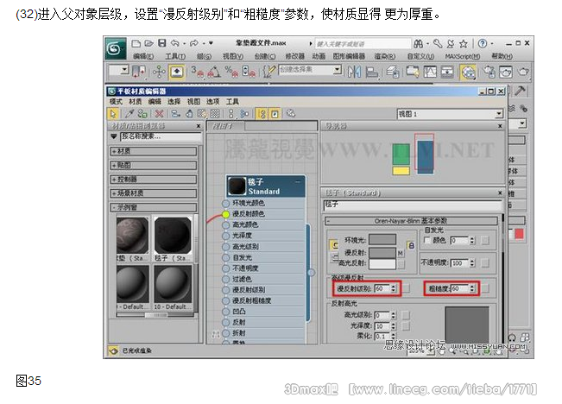The image size is (562, 404).
Task: Toggle the Spinner Snap icon
Action: pyautogui.click(x=249, y=72)
